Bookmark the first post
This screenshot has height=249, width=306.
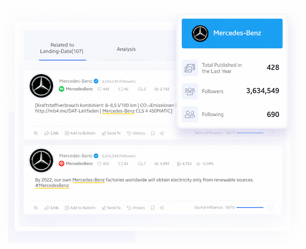[153, 133]
